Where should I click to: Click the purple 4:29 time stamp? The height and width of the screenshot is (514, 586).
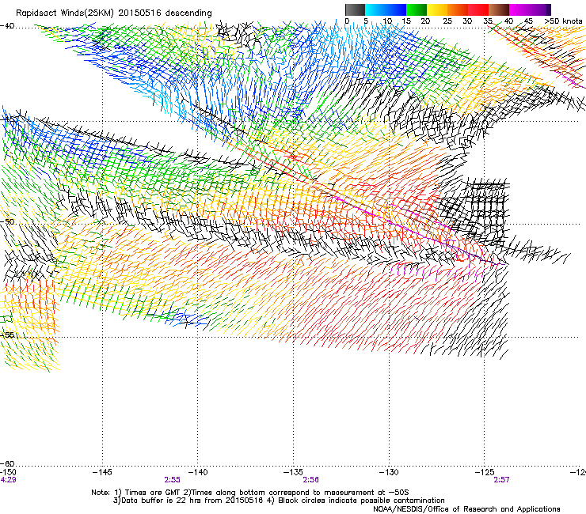[8, 480]
